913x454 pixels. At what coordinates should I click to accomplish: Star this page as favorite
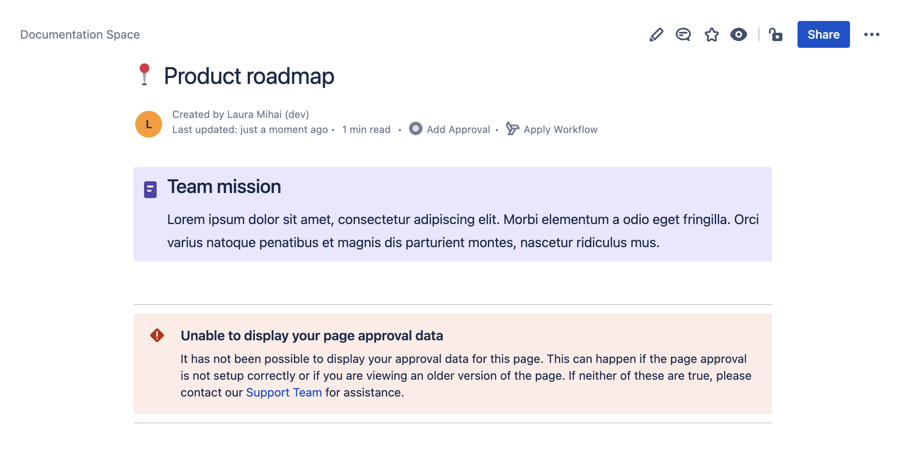(x=711, y=34)
